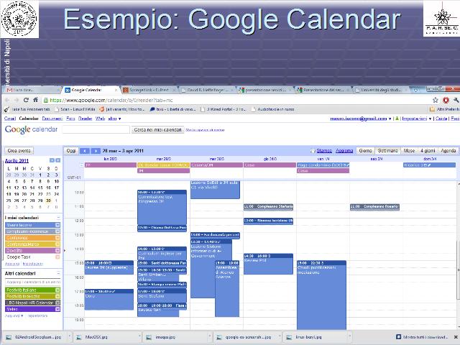Collapse the all-day events row

click(81, 165)
